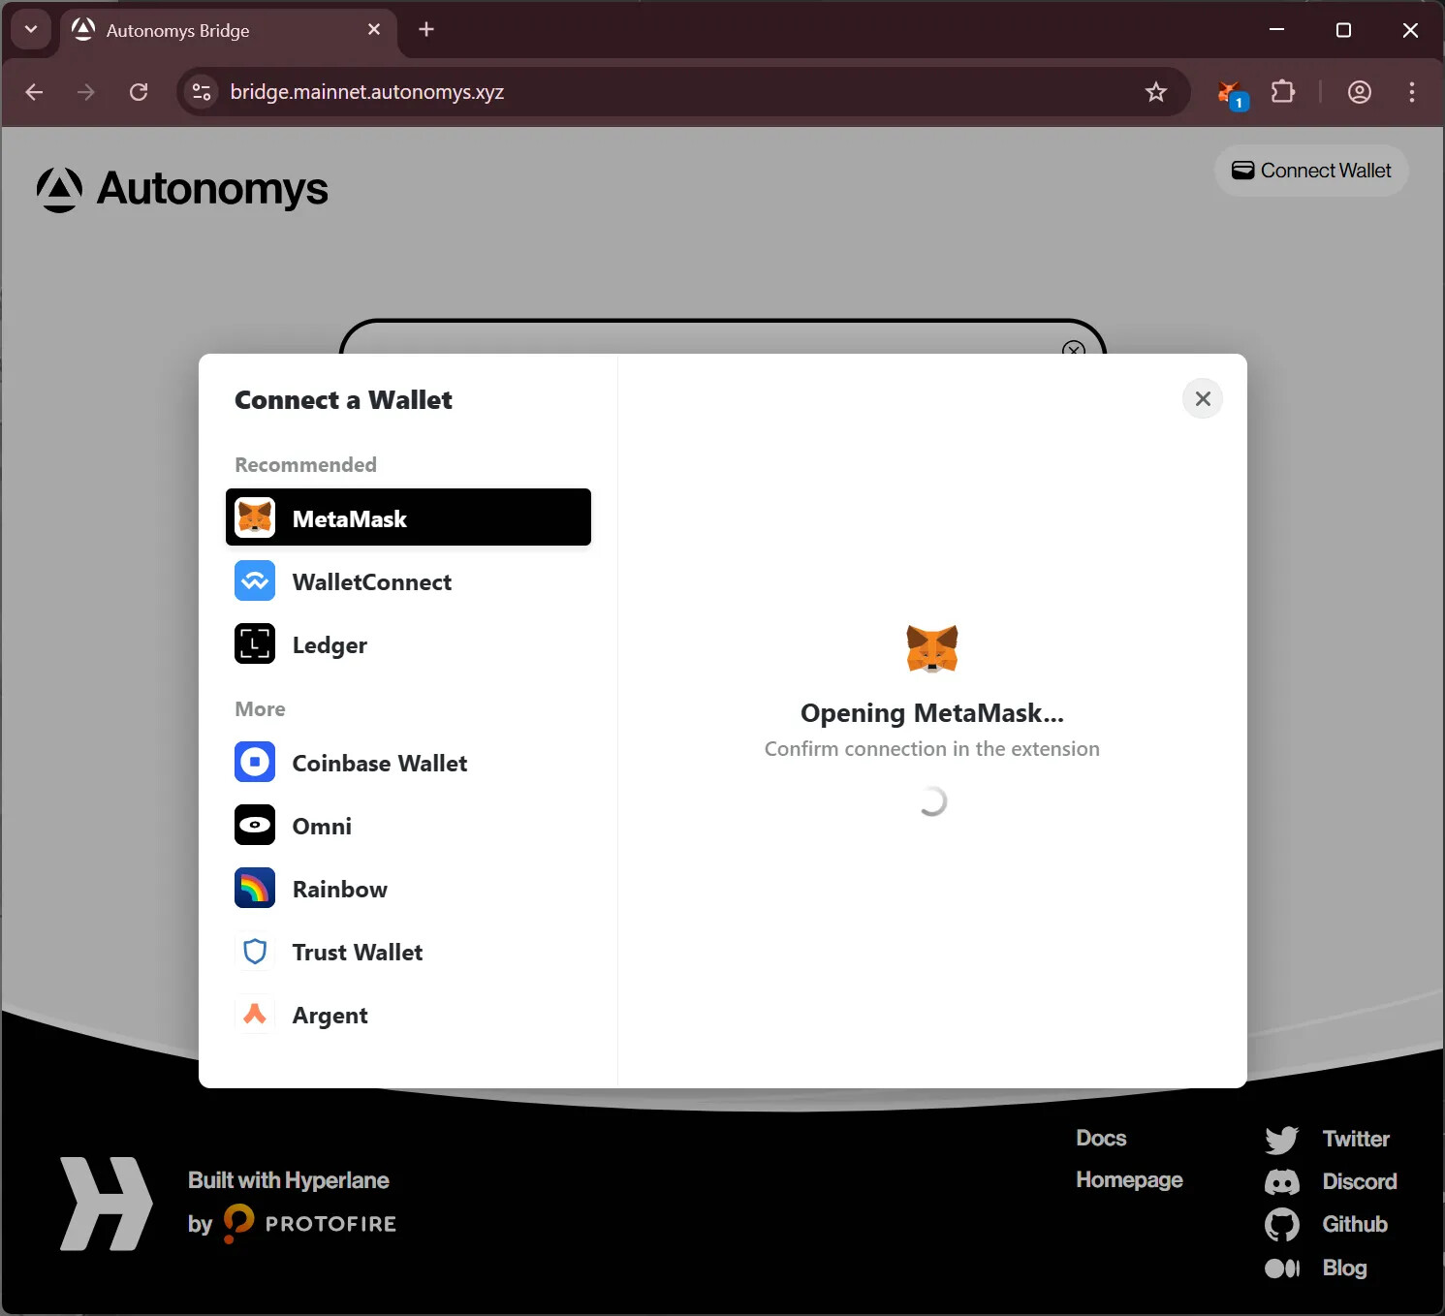Open the Homepage footer link

(x=1129, y=1179)
